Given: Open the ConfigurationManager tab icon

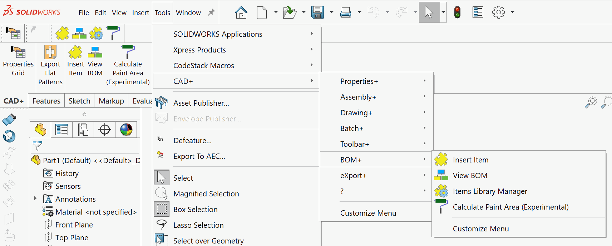Looking at the screenshot, I should [x=83, y=130].
